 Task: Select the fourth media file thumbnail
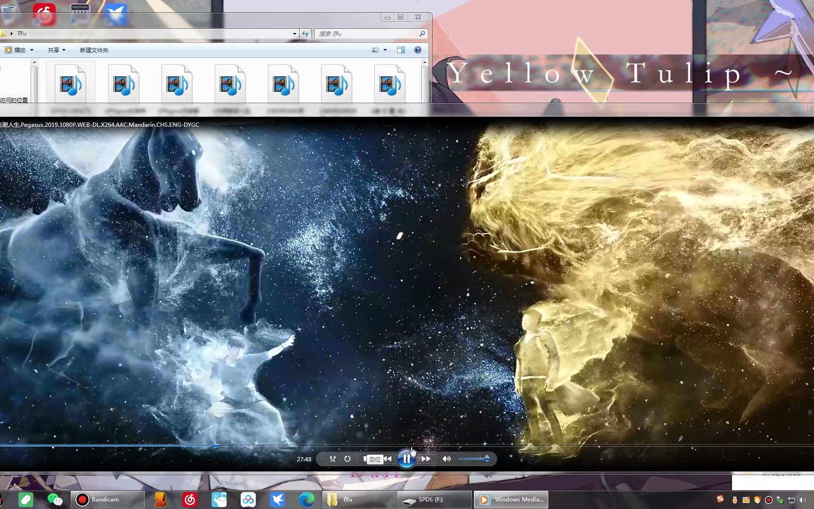[x=230, y=84]
